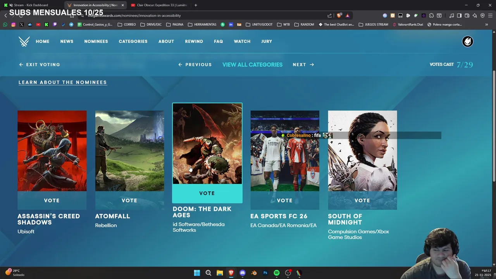The image size is (496, 279).
Task: Open OBS Studio from the taskbar
Action: click(288, 273)
